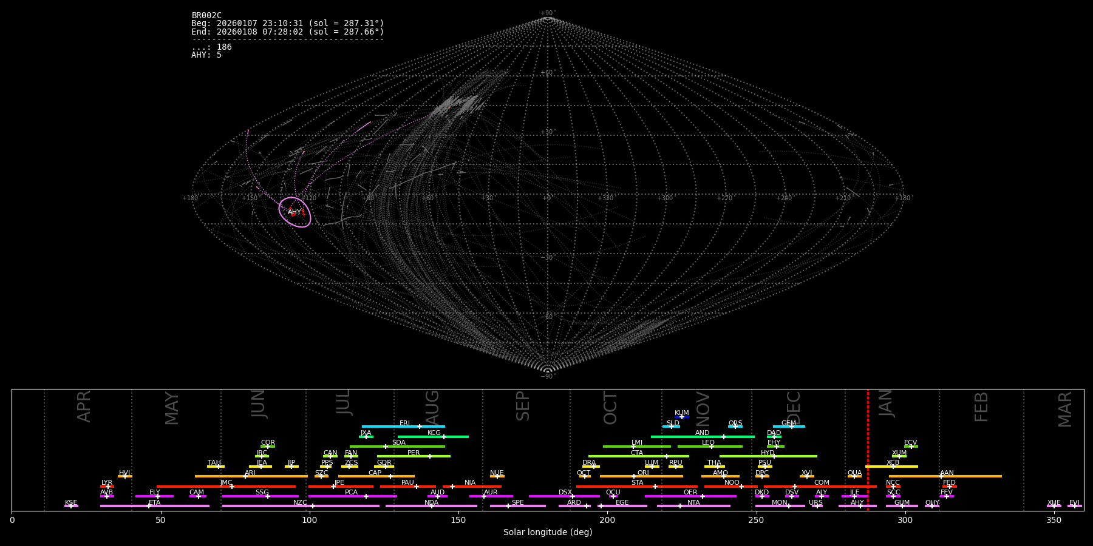Click the NUE shower label

point(497,473)
